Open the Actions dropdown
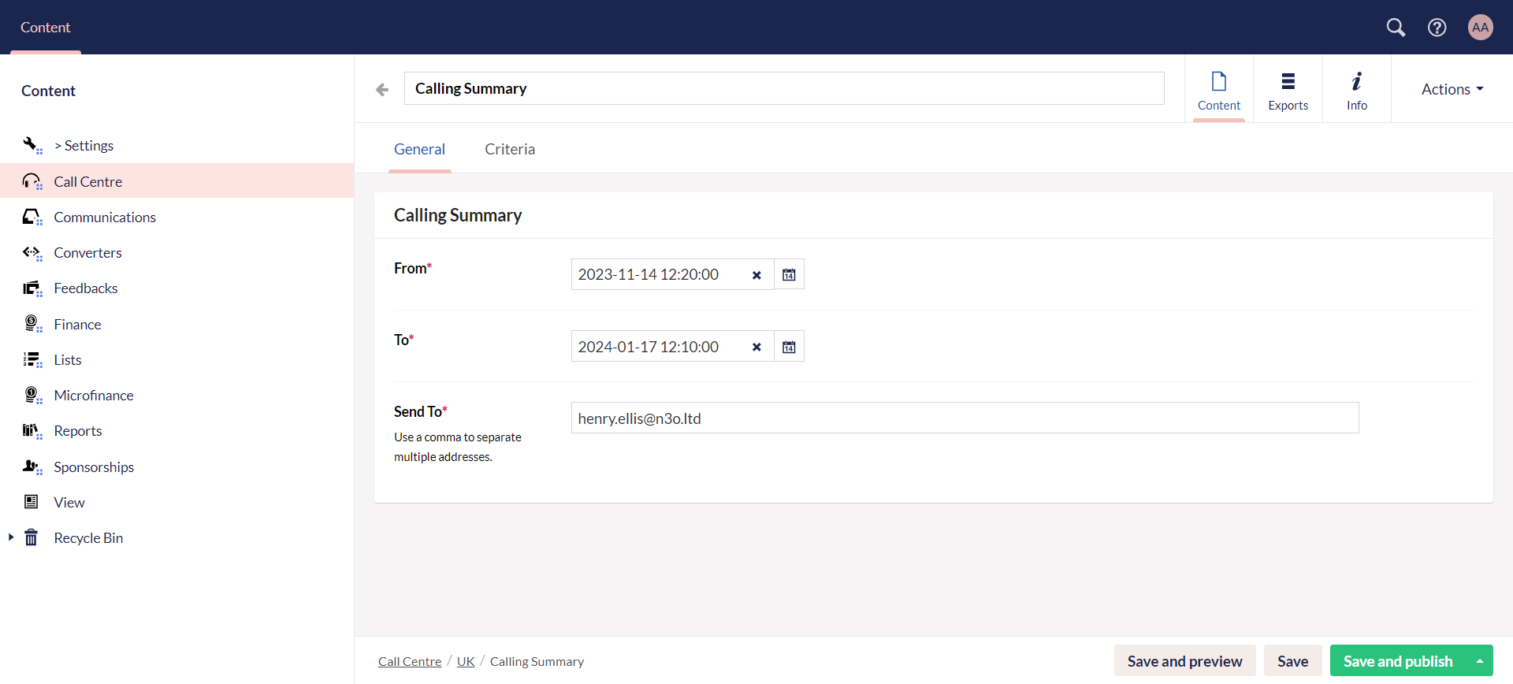 point(1452,89)
